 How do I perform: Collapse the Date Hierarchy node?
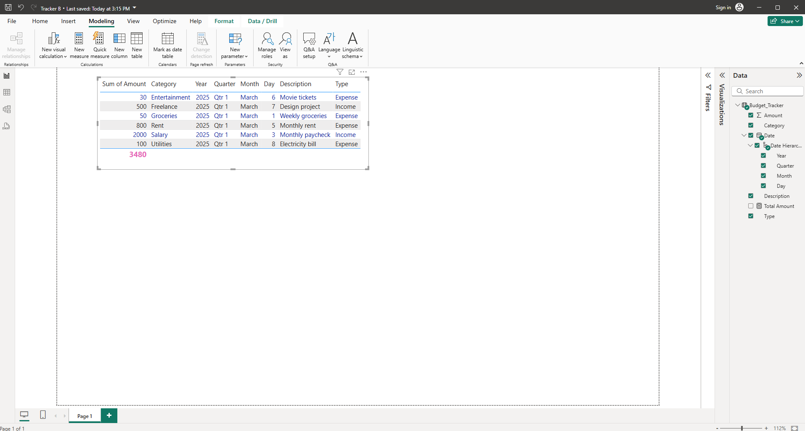(x=750, y=146)
